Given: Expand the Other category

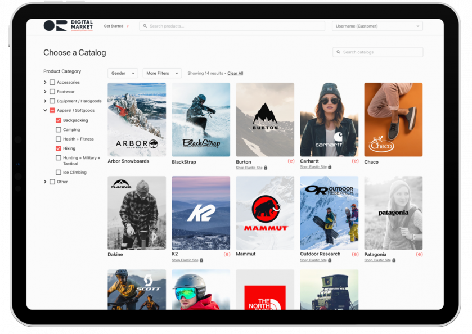Looking at the screenshot, I should pos(45,182).
